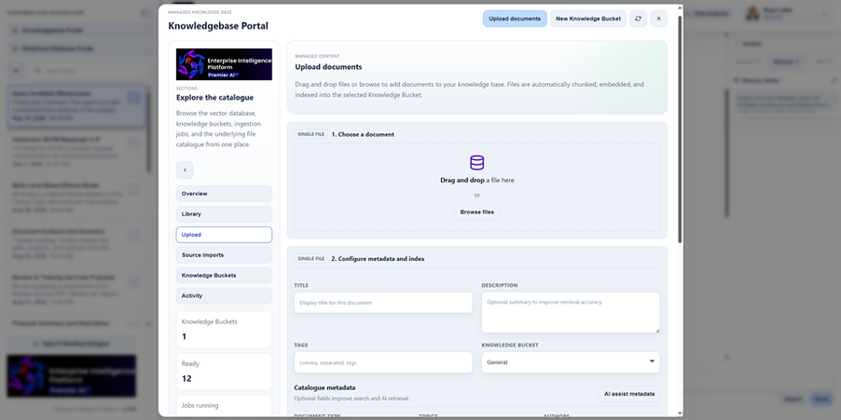Screen dimensions: 841x420
Task: Select the Upload section
Action: 224,235
